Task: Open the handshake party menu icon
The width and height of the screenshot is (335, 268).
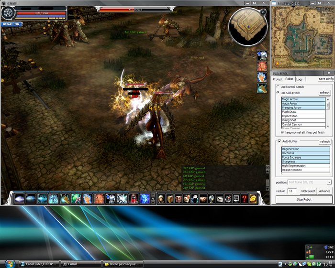Action: click(x=203, y=199)
